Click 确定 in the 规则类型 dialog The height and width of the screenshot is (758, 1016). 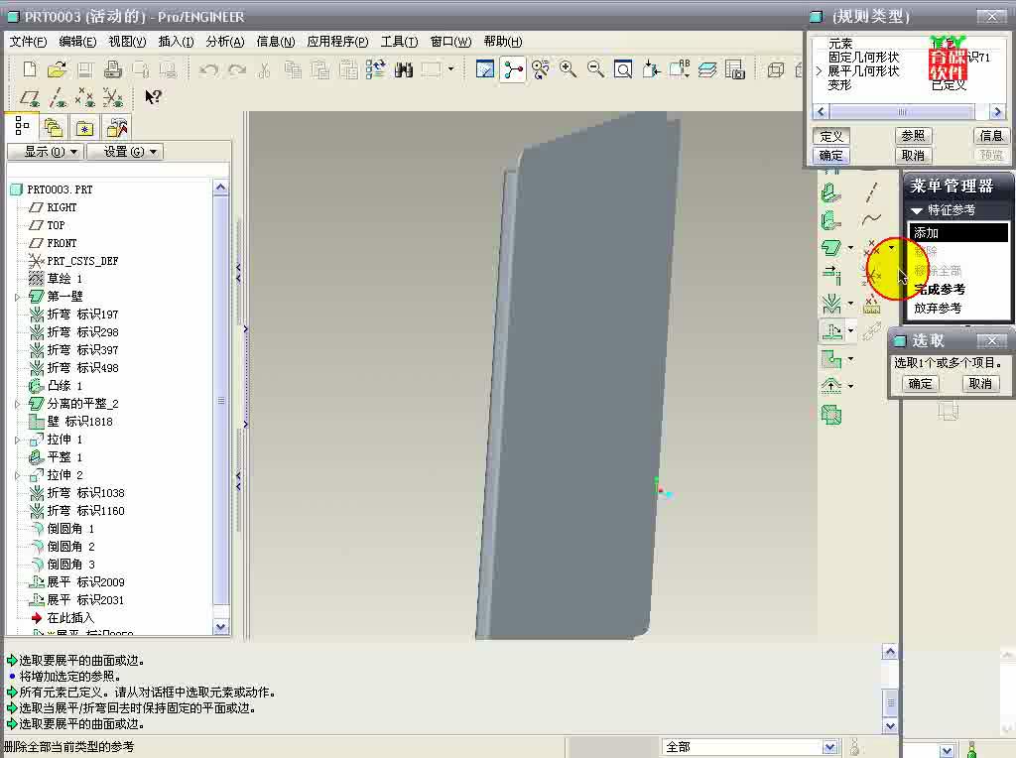[x=831, y=156]
